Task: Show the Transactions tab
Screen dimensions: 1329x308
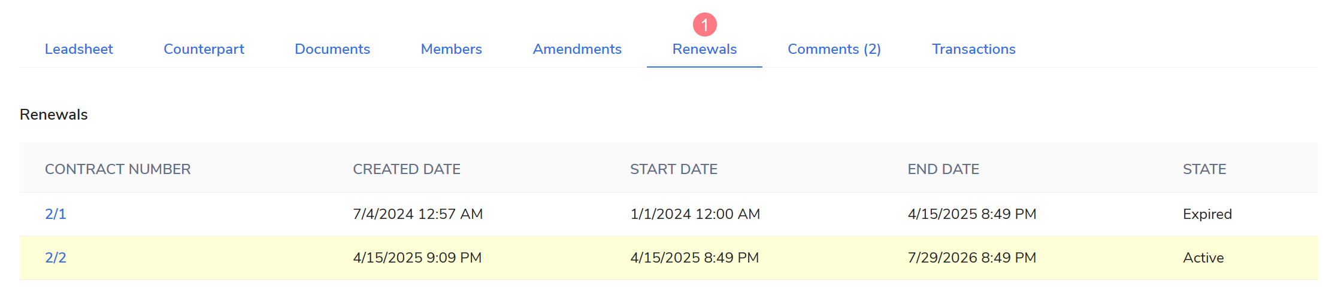Action: click(973, 49)
